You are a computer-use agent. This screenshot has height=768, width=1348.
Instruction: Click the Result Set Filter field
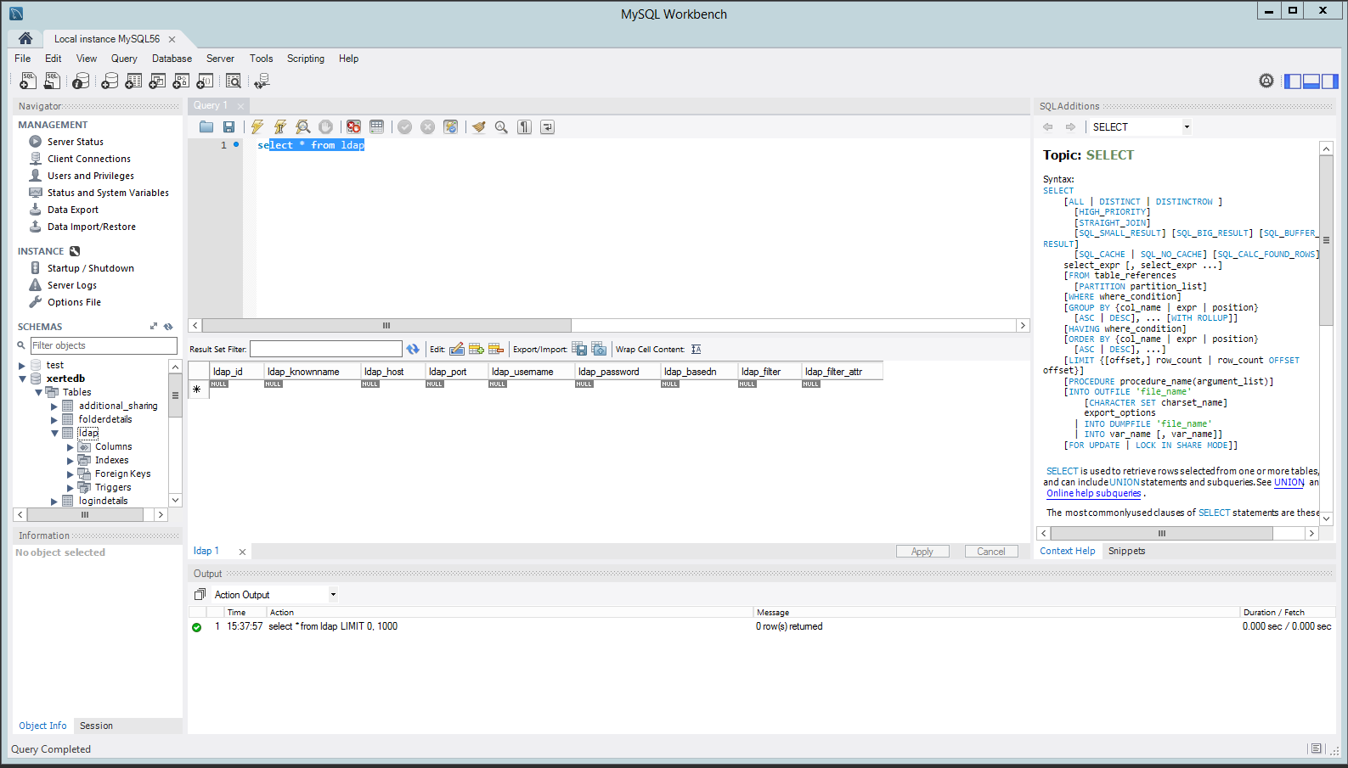coord(326,349)
